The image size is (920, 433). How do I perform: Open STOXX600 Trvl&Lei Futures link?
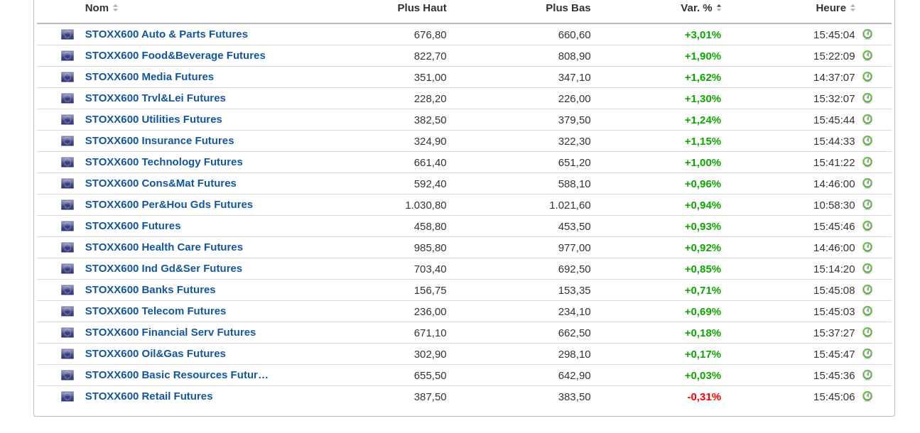pos(155,98)
